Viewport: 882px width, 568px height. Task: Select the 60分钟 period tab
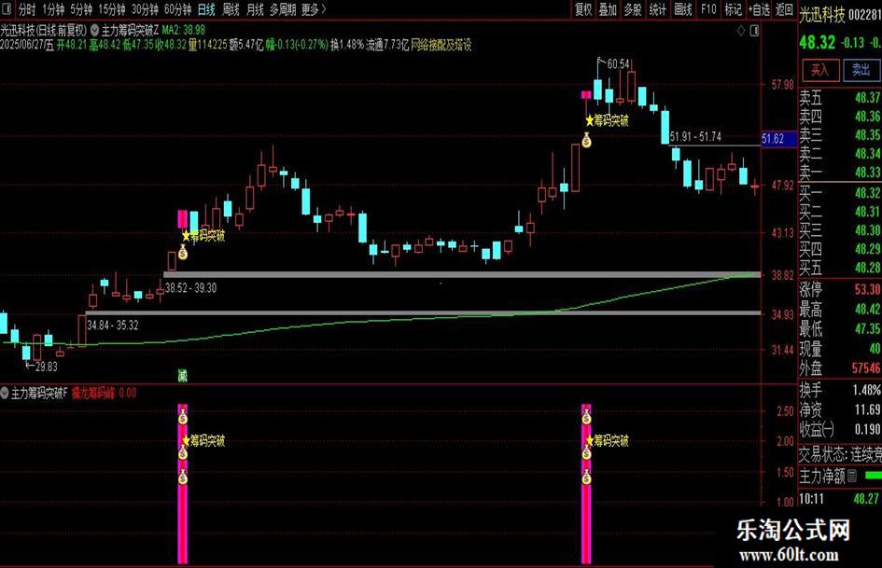click(177, 9)
